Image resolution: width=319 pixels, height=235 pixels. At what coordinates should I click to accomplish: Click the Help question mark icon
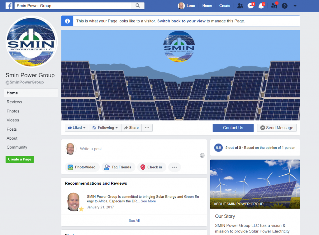coord(284,6)
